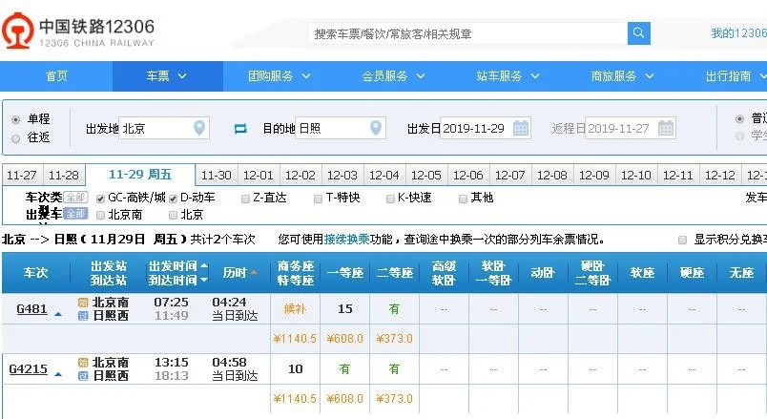Open the 接续换乘 transfer link
This screenshot has width=767, height=419.
pyautogui.click(x=347, y=240)
